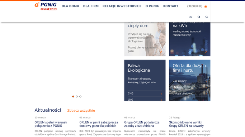
Task: Expand the Gaz ziemny item arrow
Action: [x=206, y=81]
